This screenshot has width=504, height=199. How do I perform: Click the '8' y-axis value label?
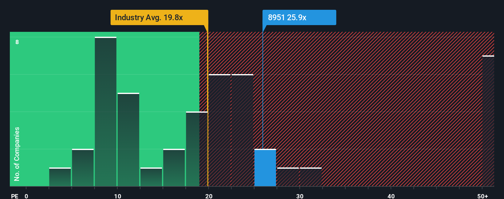pos(17,42)
